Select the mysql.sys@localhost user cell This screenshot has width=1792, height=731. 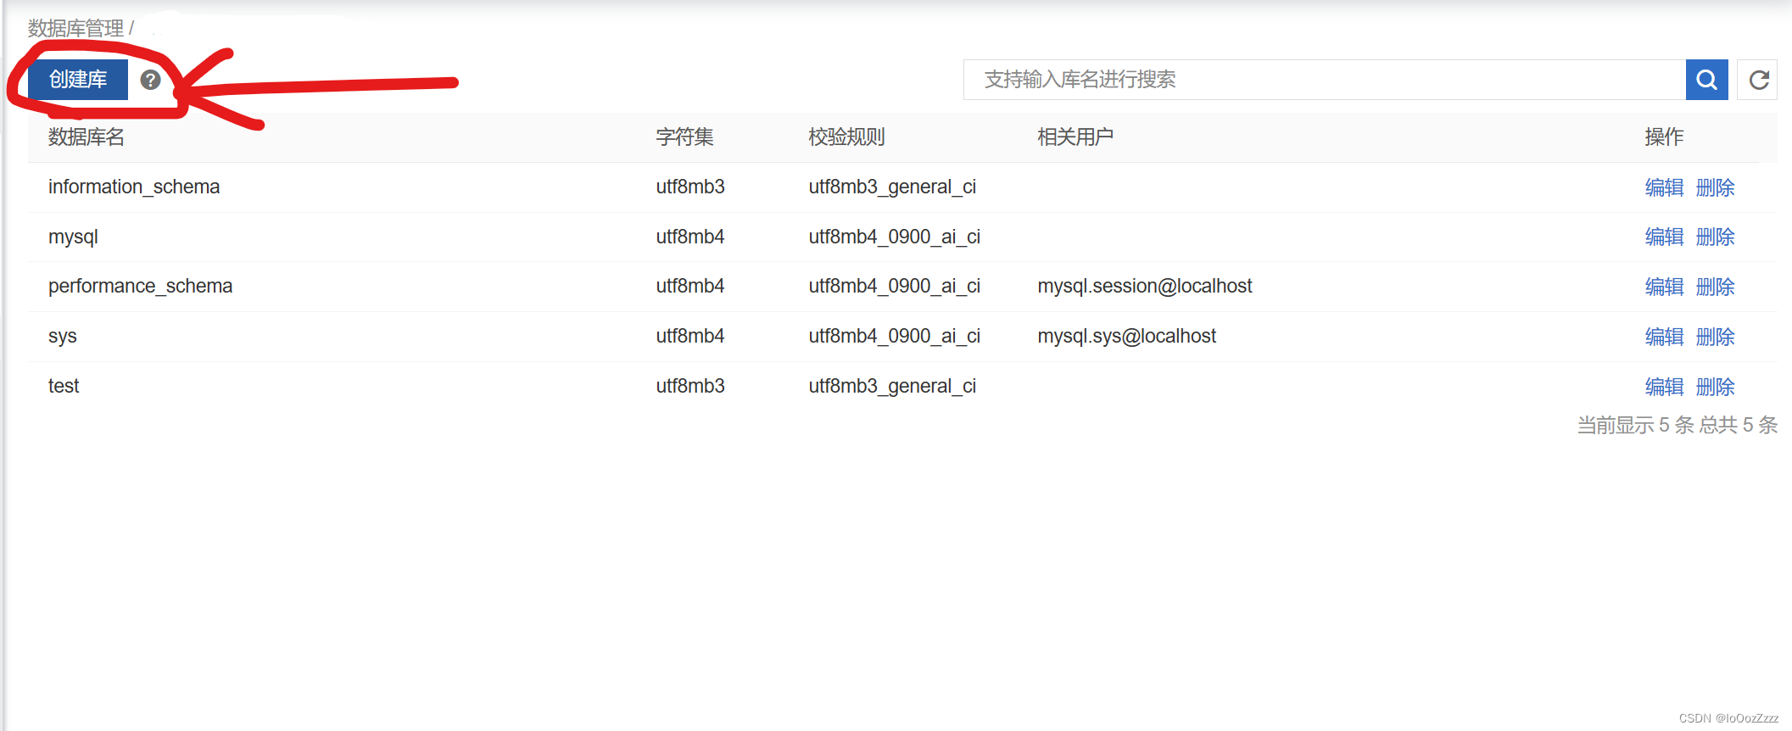tap(1126, 336)
